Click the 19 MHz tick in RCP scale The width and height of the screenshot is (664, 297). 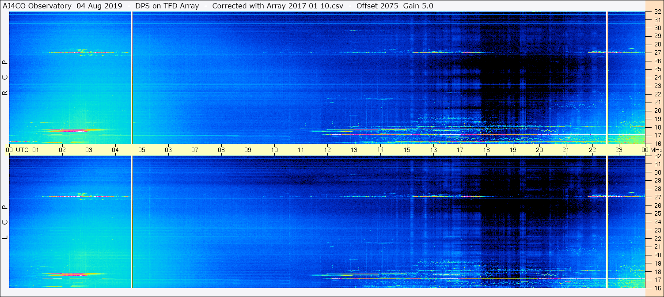657,119
